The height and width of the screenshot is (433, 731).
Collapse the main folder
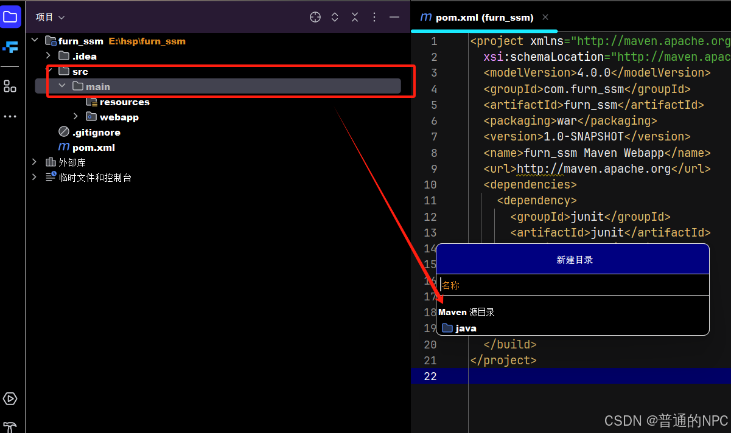click(x=62, y=86)
